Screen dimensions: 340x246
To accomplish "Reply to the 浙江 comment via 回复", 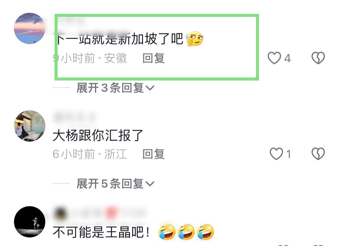I will [x=153, y=154].
